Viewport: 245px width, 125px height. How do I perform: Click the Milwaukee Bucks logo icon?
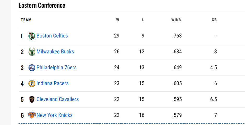coord(32,52)
